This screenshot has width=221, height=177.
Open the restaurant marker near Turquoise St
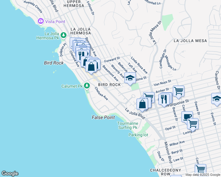(164, 100)
